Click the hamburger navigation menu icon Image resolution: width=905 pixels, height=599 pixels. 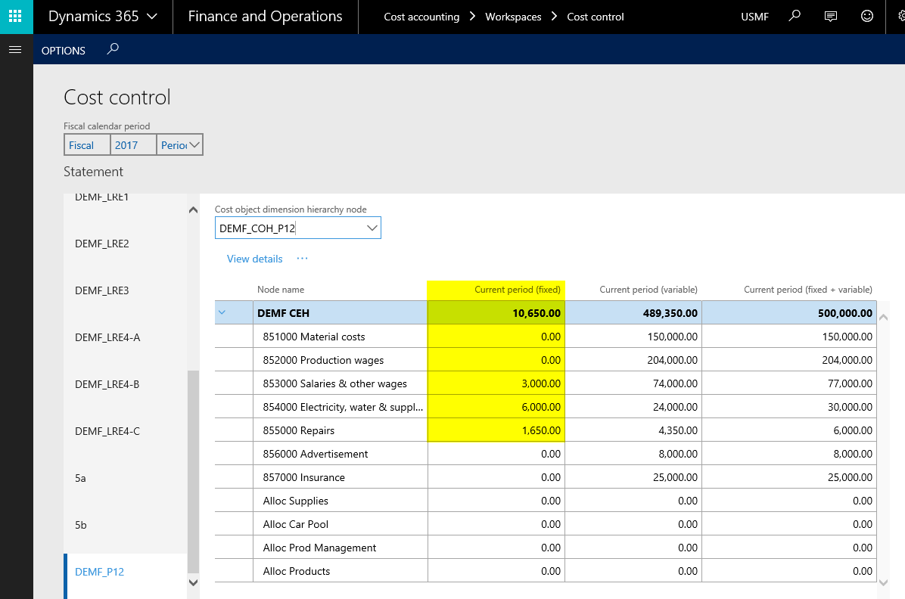point(14,50)
